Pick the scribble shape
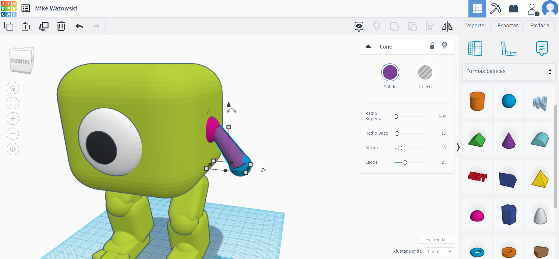Viewport: 559px width, 259px height. 540,103
